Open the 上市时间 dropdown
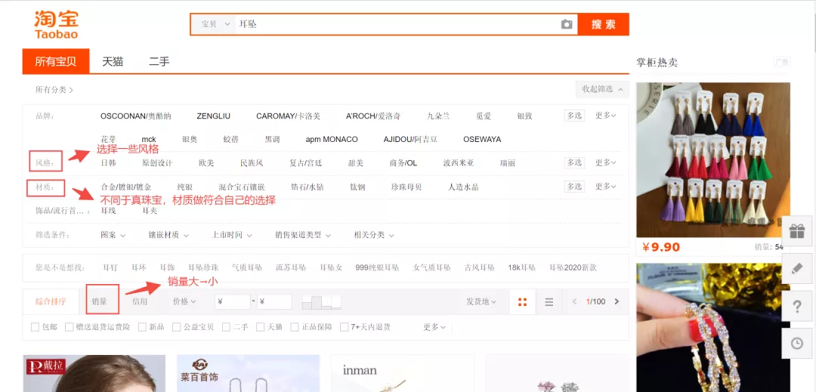The width and height of the screenshot is (816, 392). point(232,235)
